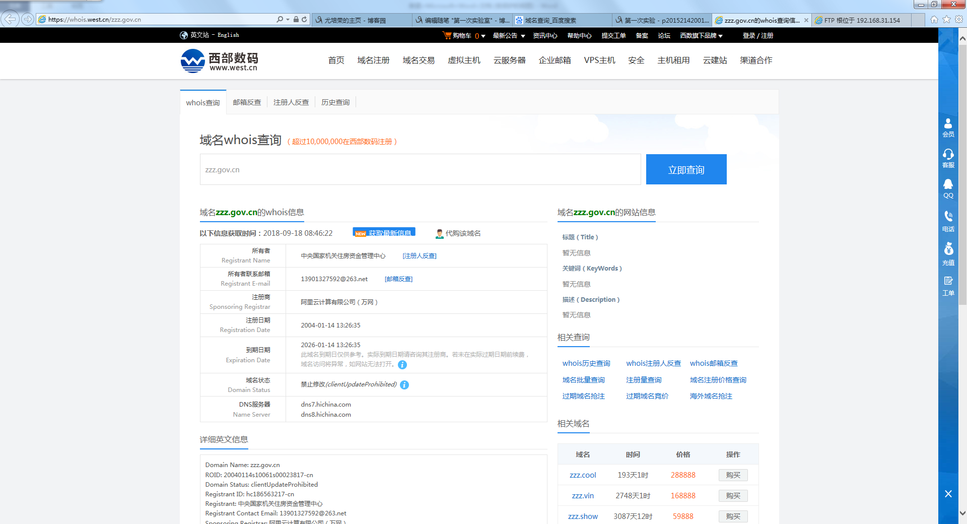Click 购买 for zzz.cool
This screenshot has width=967, height=524.
[733, 475]
